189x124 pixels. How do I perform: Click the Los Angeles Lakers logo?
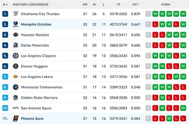[x=16, y=77]
